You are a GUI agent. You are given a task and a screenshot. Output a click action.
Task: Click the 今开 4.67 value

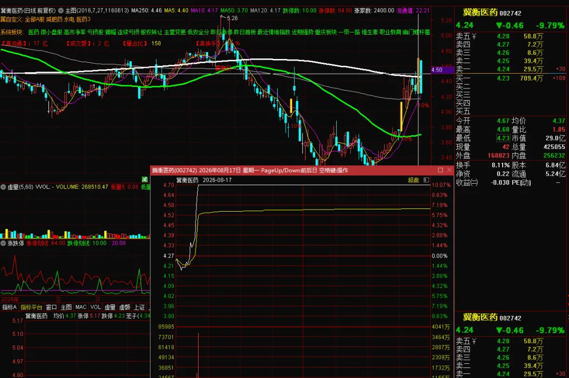503,121
